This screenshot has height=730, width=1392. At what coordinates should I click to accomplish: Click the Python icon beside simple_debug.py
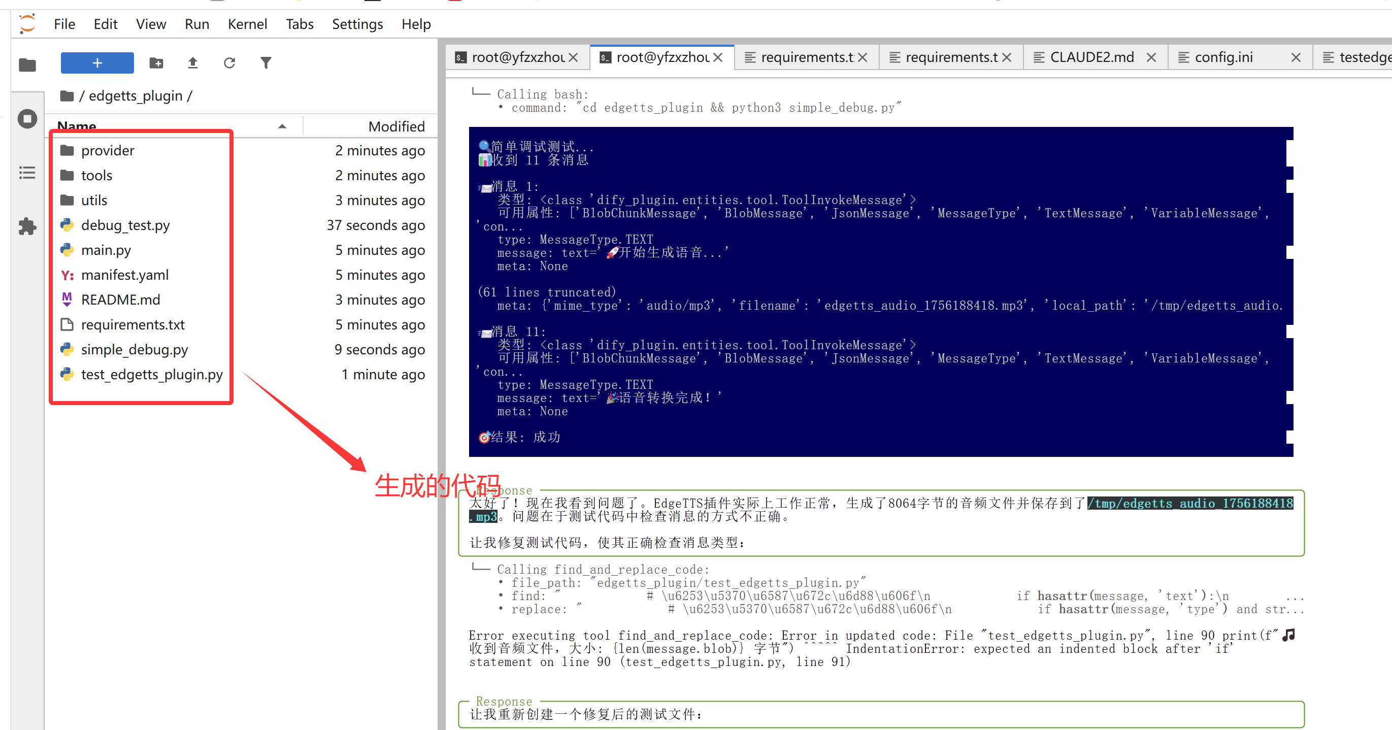(x=67, y=349)
